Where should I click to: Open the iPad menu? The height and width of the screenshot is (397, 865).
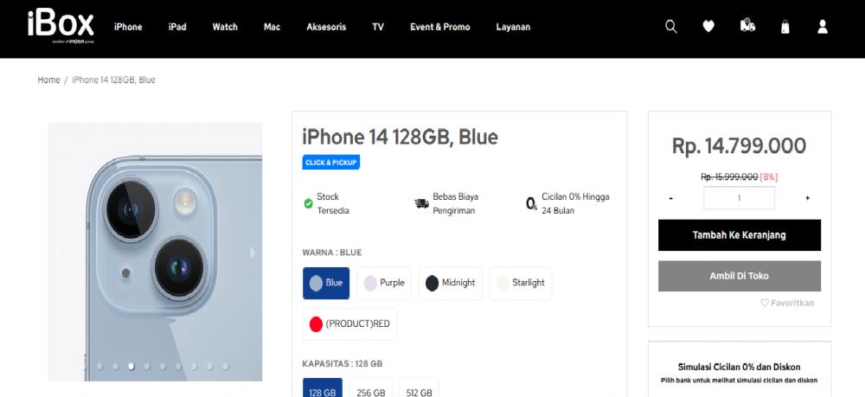(177, 27)
